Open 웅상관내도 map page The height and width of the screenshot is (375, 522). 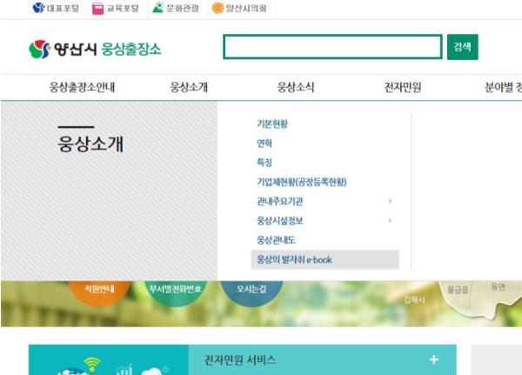click(276, 239)
